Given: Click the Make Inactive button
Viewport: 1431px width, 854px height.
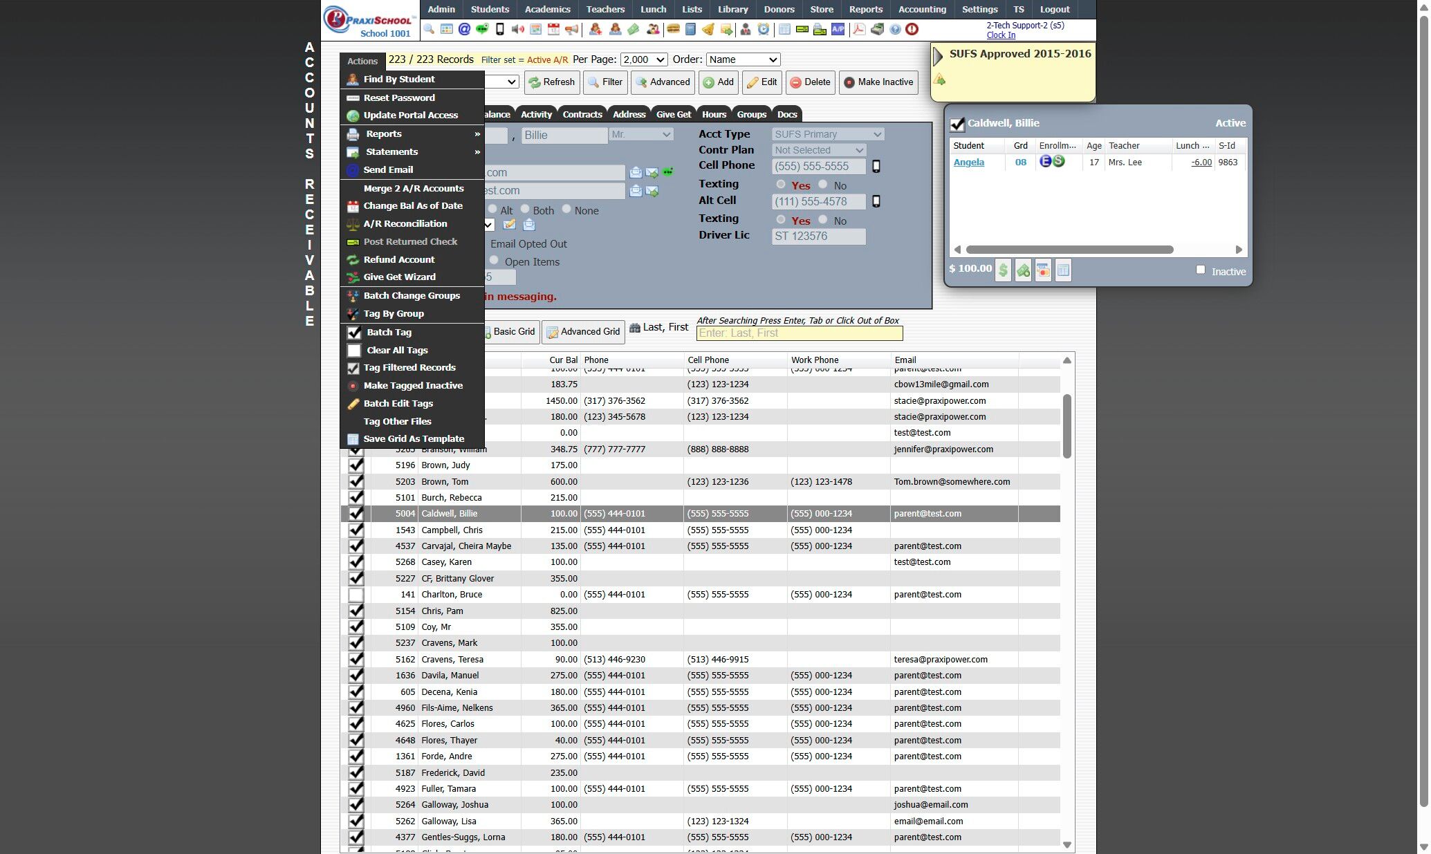Looking at the screenshot, I should [x=878, y=82].
